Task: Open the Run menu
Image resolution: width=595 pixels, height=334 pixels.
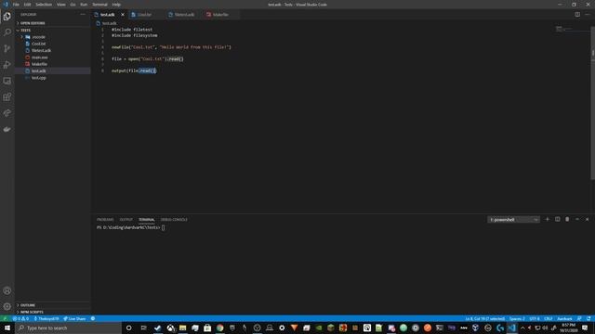Action: (84, 5)
